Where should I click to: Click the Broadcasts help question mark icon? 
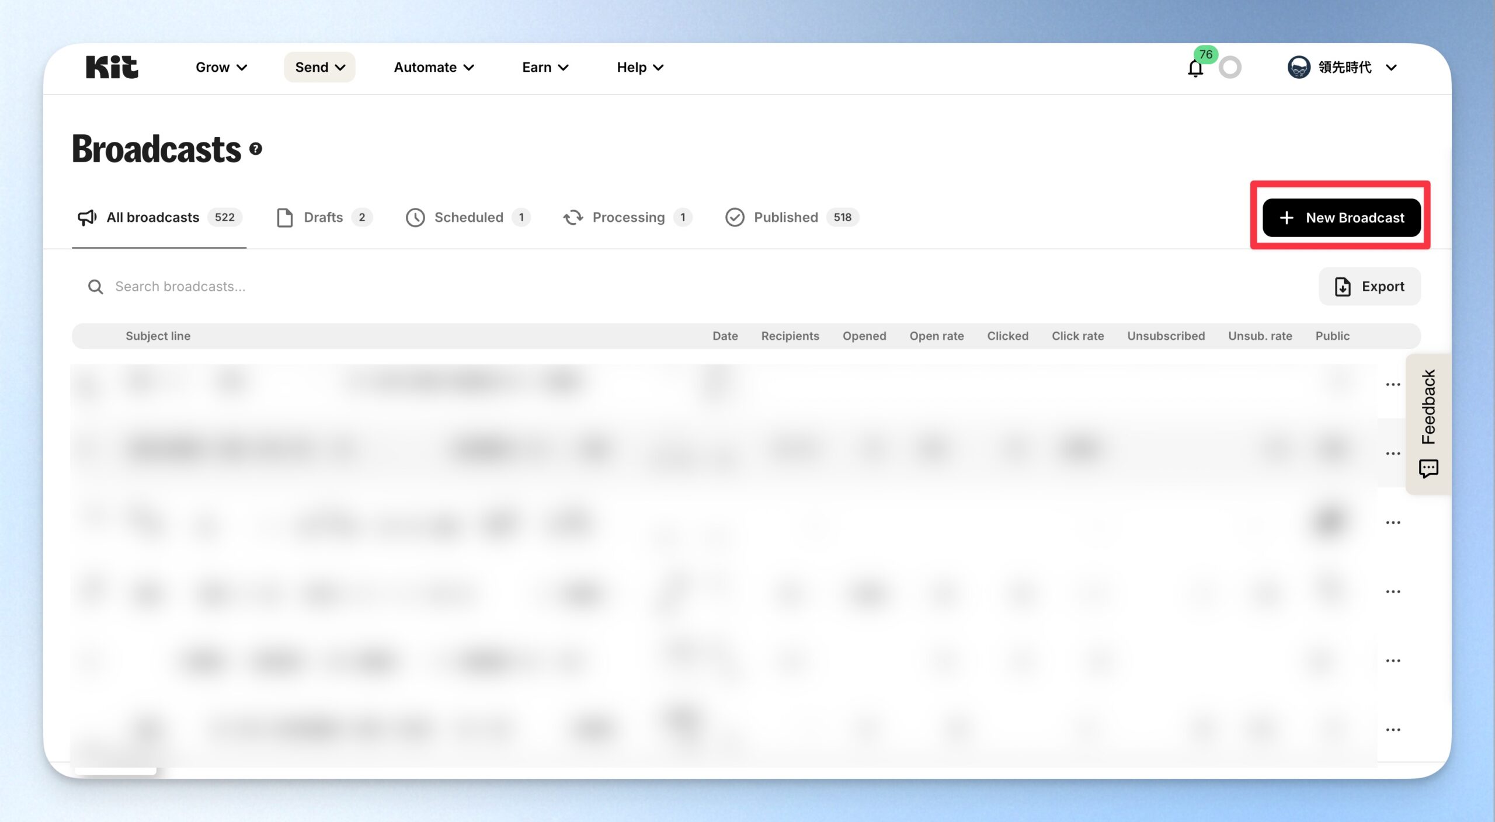coord(255,149)
